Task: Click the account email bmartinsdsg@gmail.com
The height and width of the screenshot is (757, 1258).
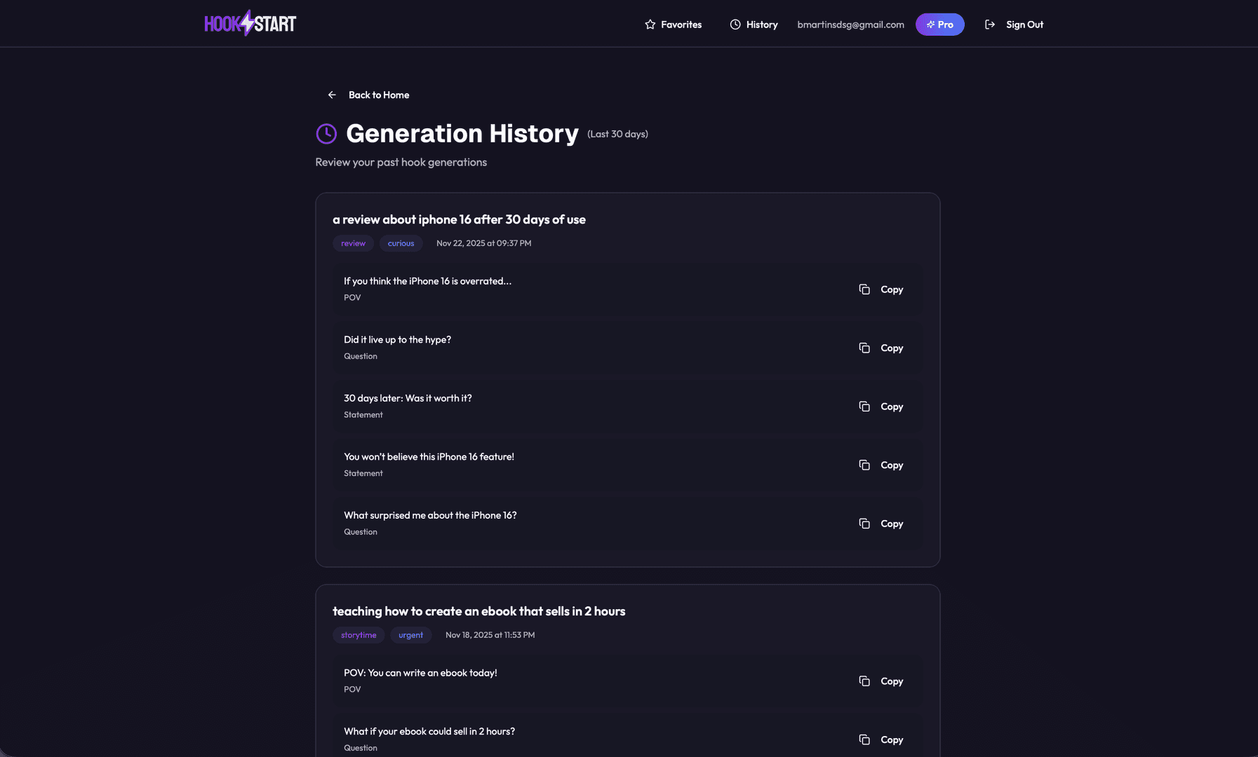Action: [x=850, y=25]
